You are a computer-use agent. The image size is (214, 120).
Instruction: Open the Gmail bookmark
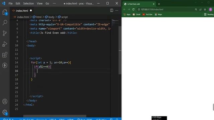pyautogui.click(x=136, y=14)
